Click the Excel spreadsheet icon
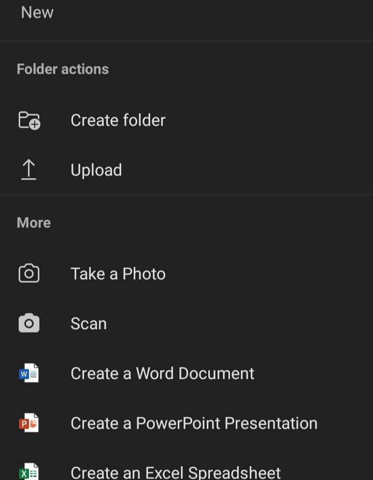 point(29,472)
